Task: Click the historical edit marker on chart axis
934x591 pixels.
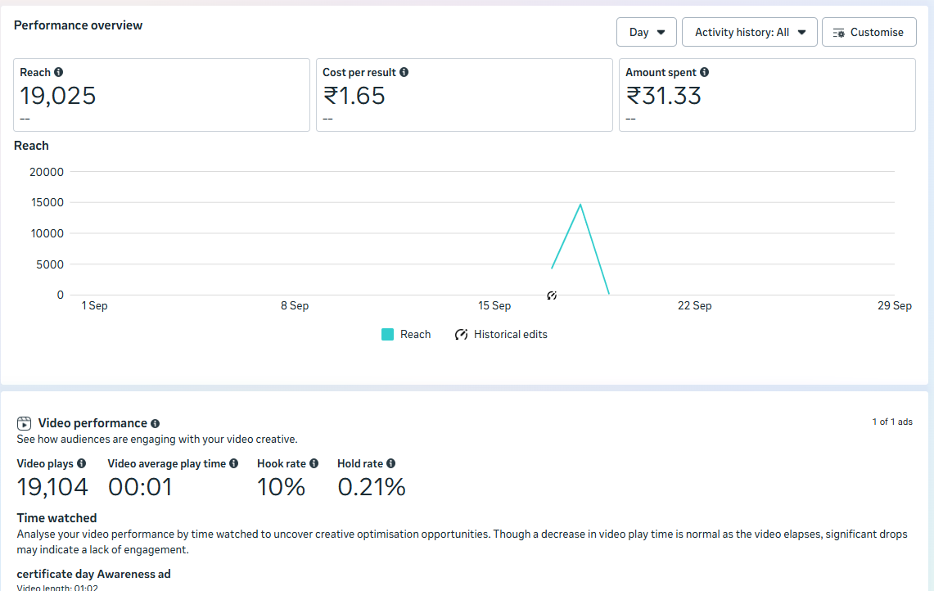Action: 552,295
